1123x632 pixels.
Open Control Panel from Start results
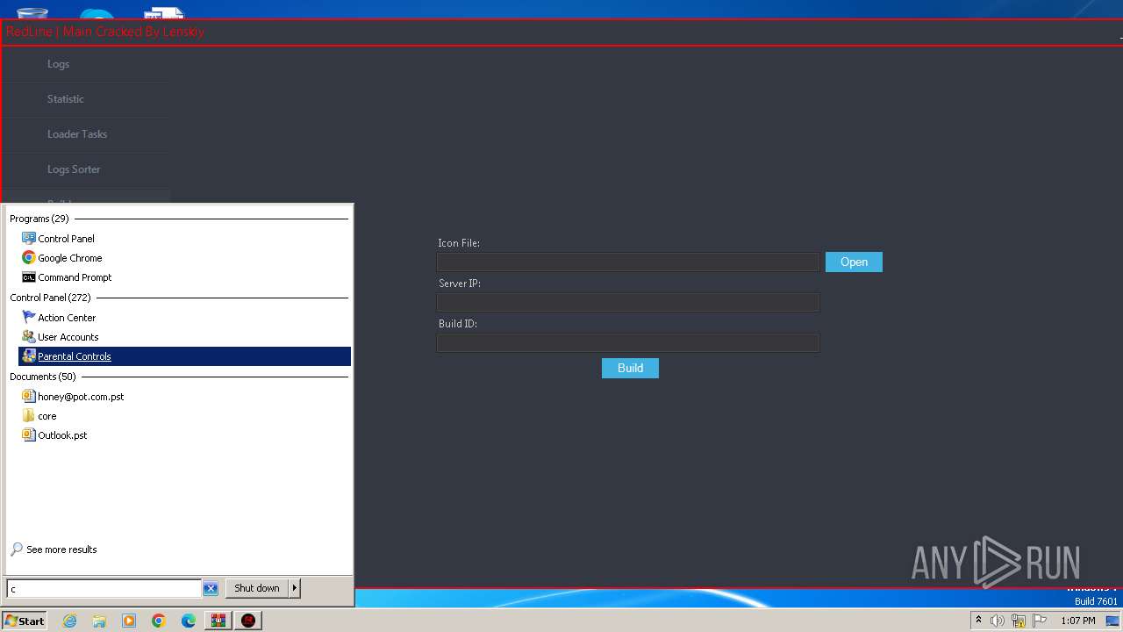[x=66, y=239]
